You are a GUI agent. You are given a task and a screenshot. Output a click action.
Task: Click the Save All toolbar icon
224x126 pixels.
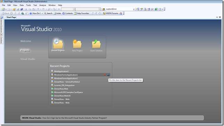tap(22, 9)
